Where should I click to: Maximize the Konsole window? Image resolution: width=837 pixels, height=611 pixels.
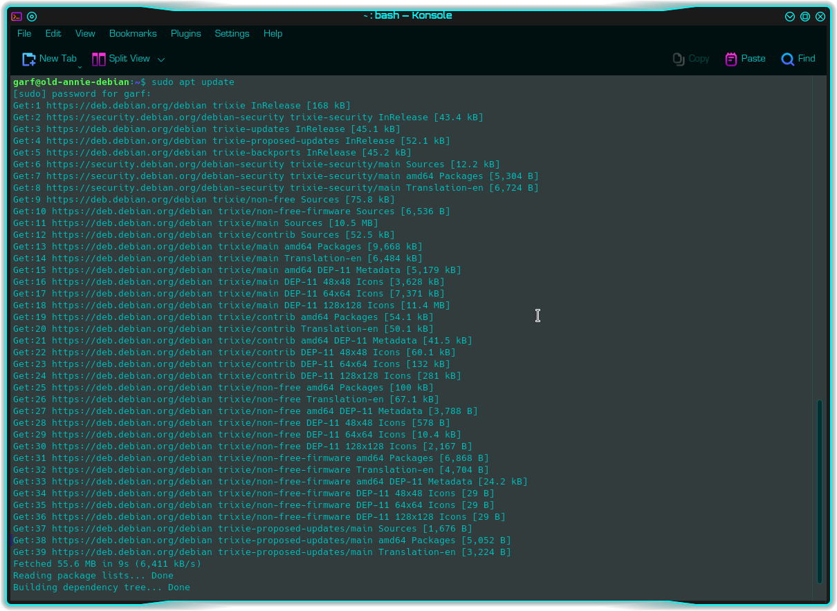coord(805,17)
